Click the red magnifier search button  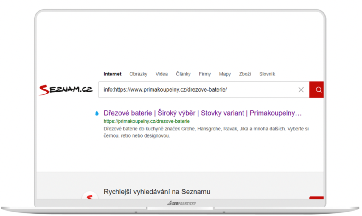pyautogui.click(x=316, y=90)
